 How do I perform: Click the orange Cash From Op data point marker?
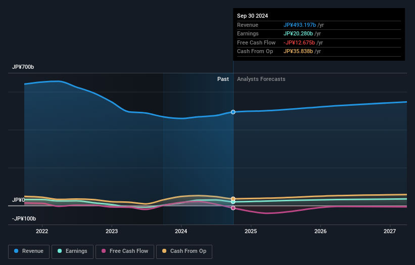pos(233,199)
